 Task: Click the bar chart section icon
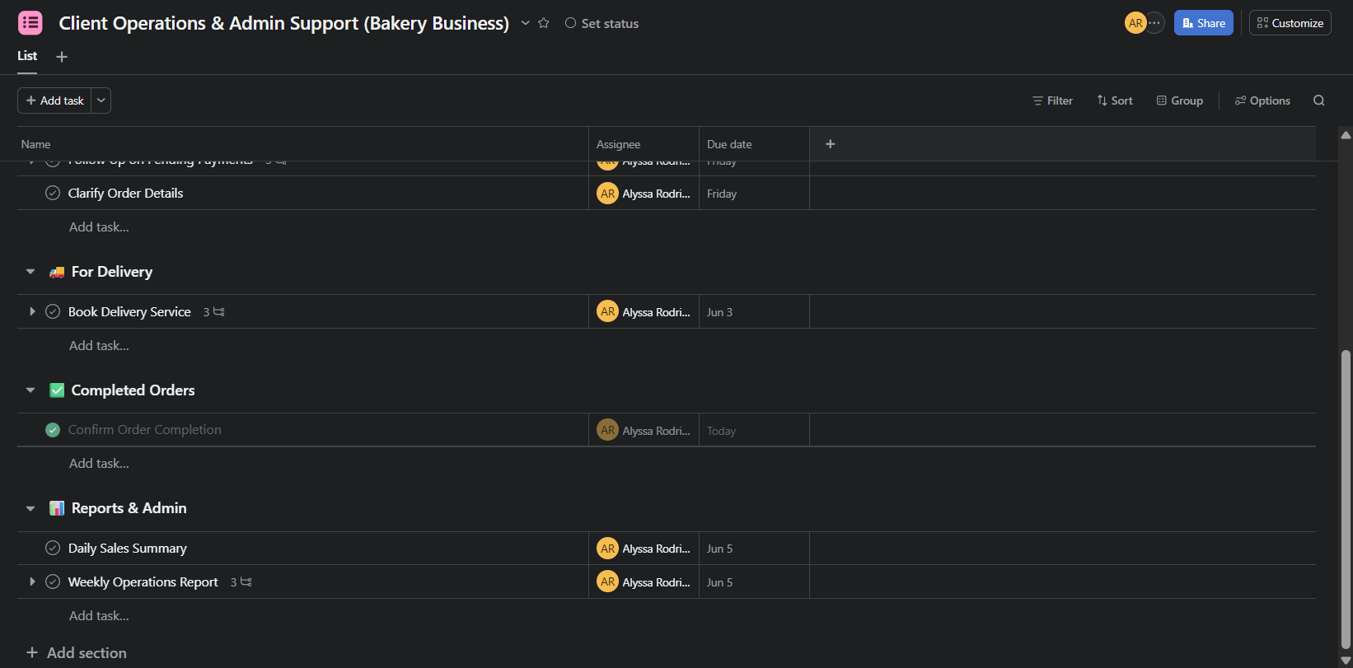[x=57, y=508]
